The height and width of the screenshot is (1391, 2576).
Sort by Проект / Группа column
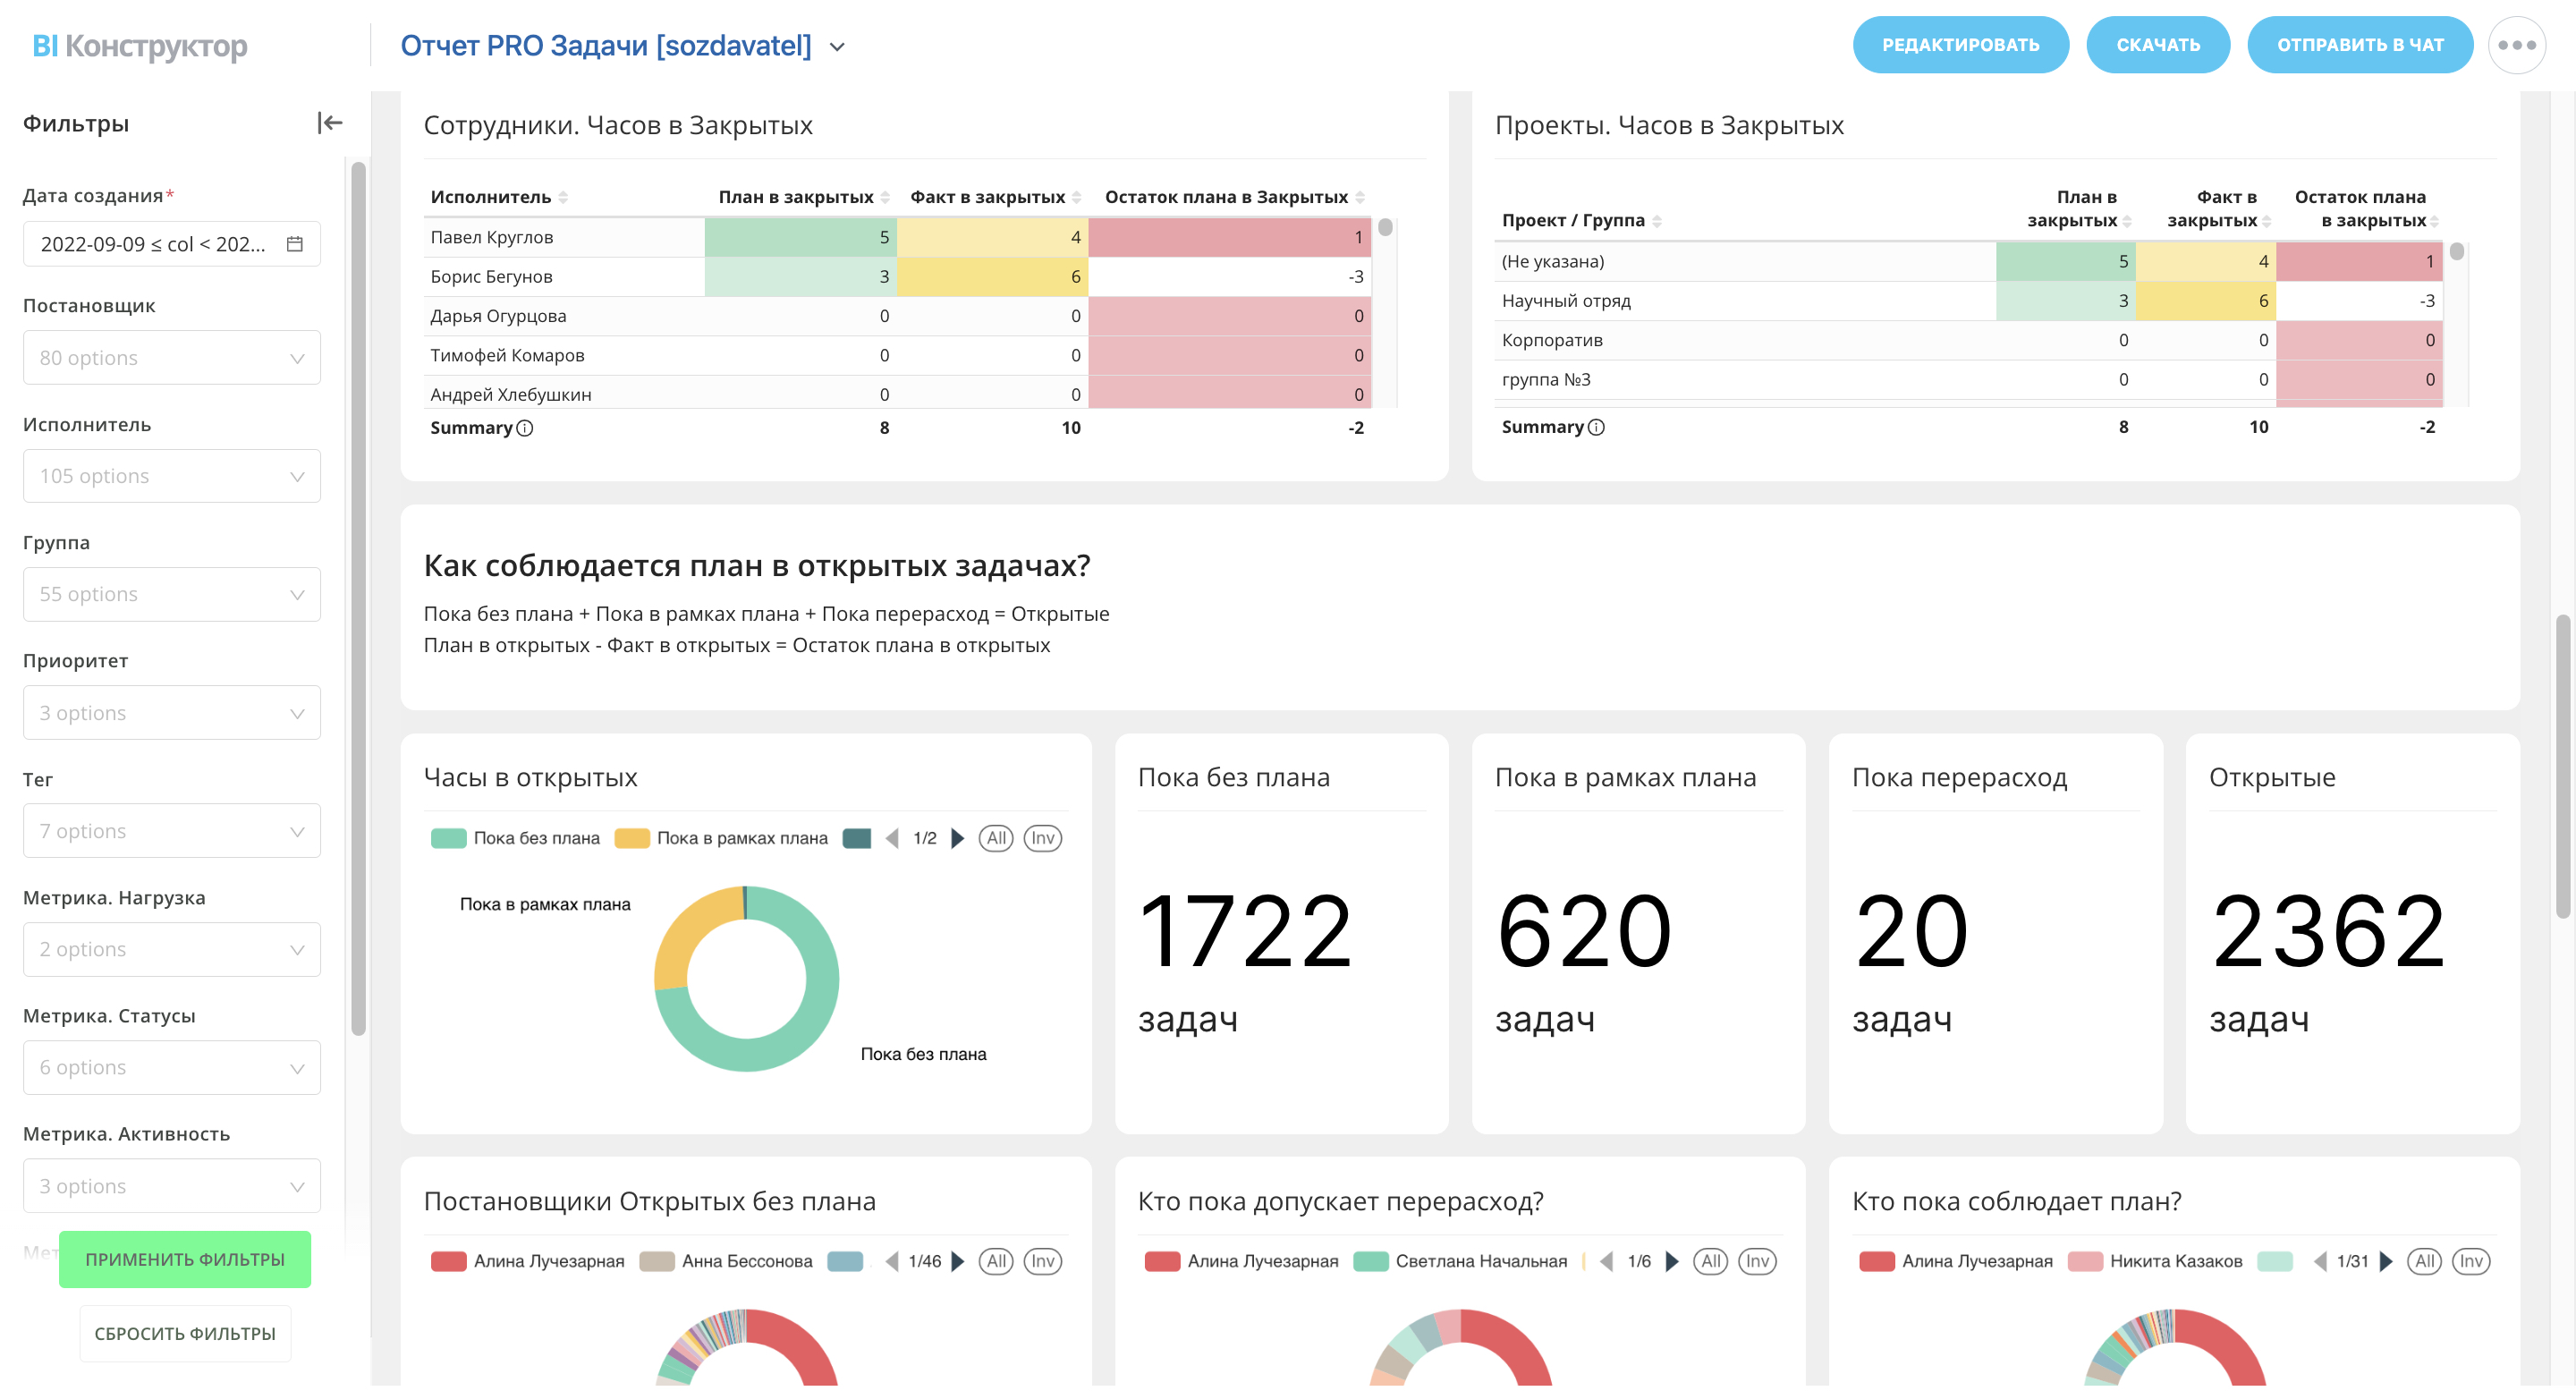point(1656,221)
